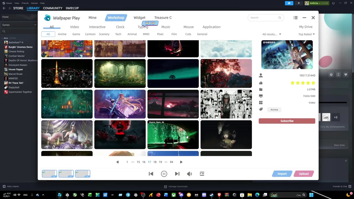
Task: Select the Anime category filter
Action: 62,34
